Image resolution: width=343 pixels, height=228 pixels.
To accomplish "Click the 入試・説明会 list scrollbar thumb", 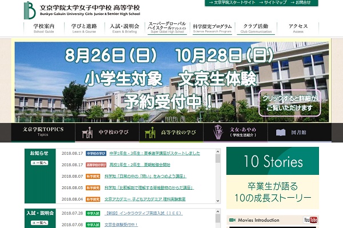I will coord(218,218).
